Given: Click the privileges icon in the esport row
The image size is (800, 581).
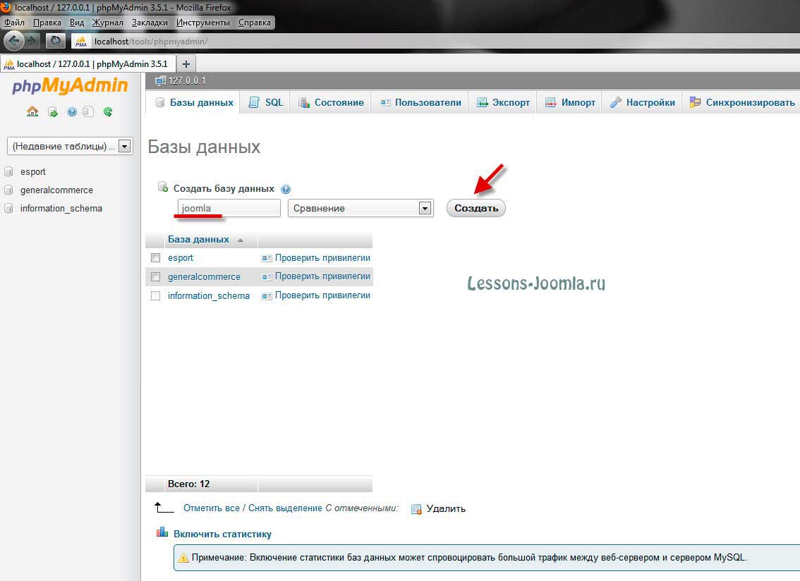Looking at the screenshot, I should coord(267,258).
